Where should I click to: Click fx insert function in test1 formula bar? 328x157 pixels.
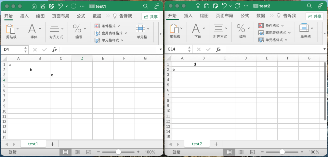click(54, 50)
